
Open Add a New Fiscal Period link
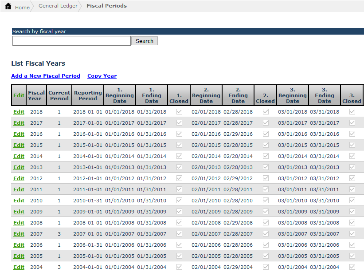[46, 76]
